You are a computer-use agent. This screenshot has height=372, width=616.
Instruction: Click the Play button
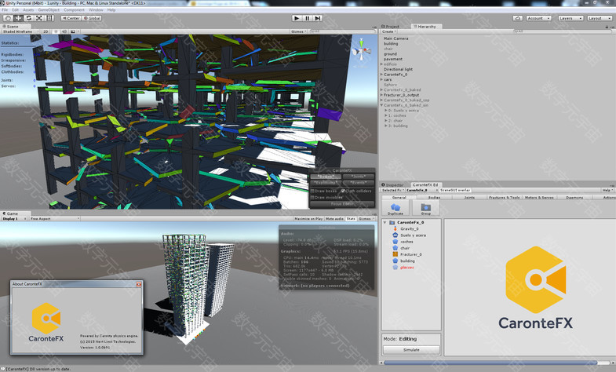tap(297, 18)
